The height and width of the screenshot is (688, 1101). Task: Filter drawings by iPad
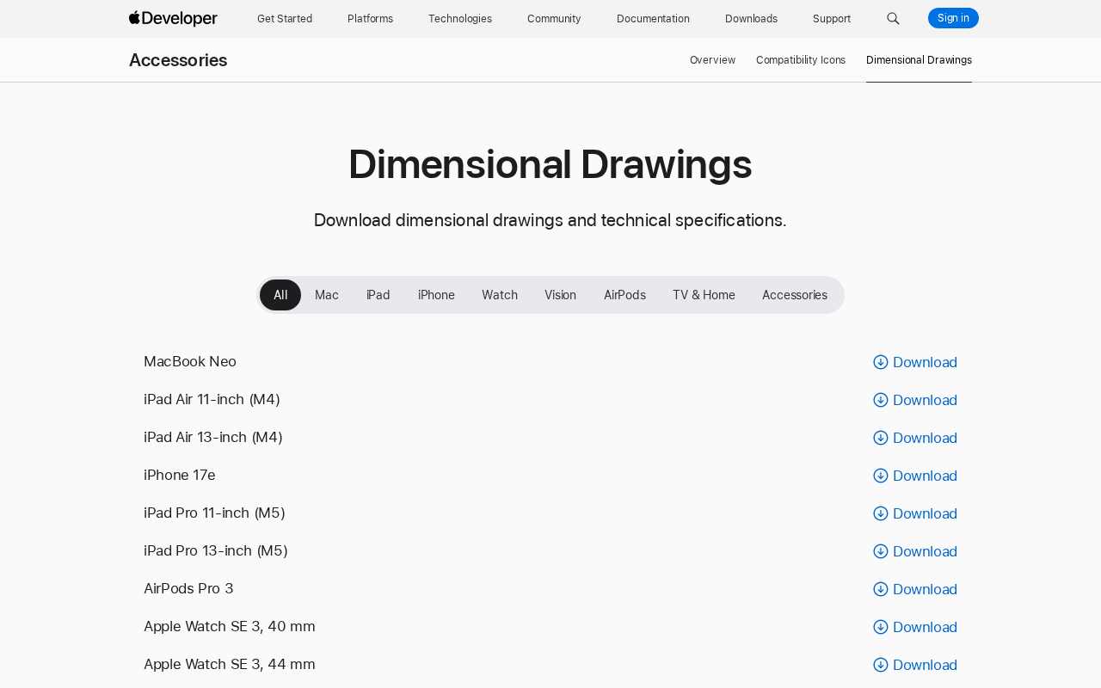tap(378, 295)
